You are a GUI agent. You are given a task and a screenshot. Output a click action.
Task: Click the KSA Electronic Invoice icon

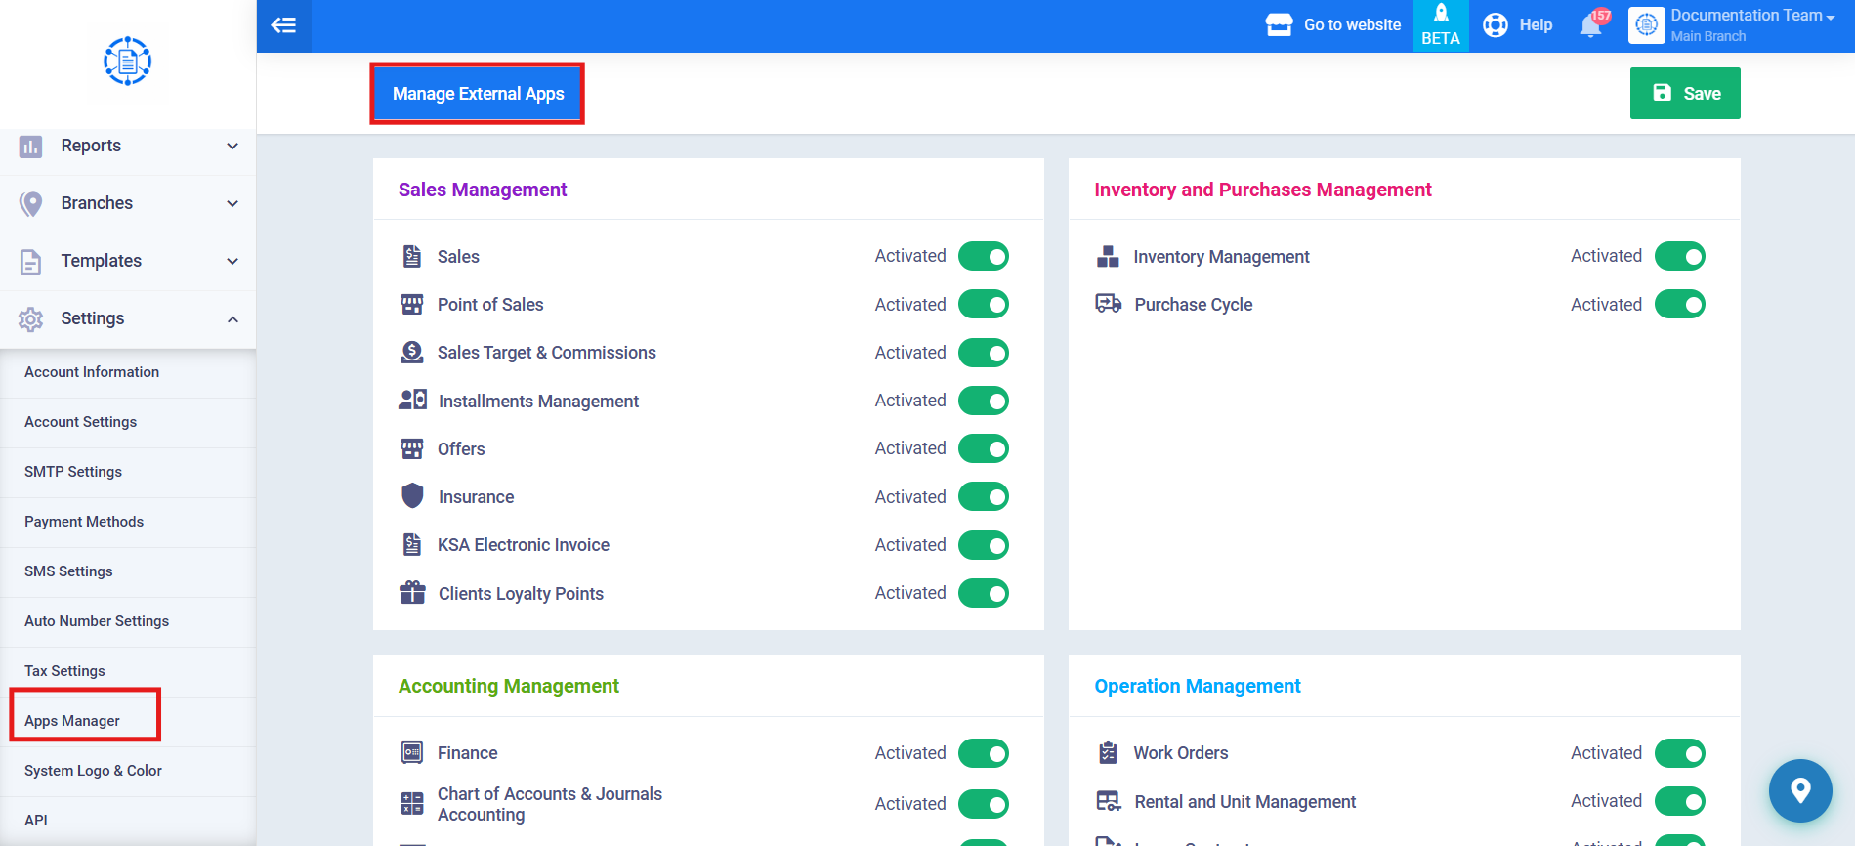[x=412, y=545]
